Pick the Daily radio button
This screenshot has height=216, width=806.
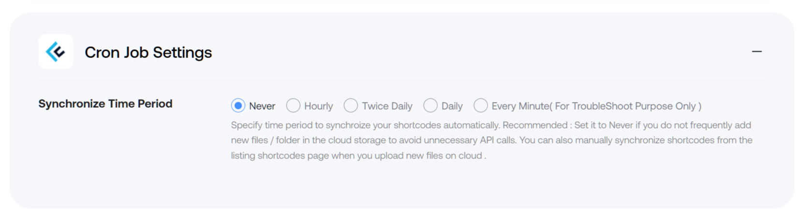tap(431, 105)
